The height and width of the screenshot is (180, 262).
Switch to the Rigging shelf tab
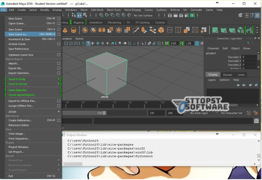click(78, 22)
